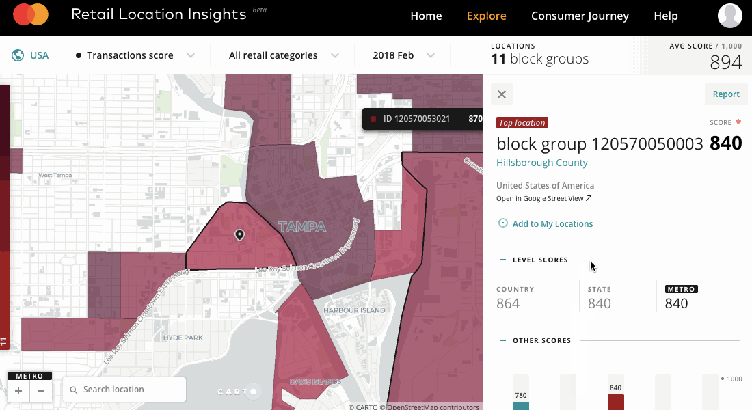This screenshot has height=410, width=752.
Task: Click the Mastercard logo
Action: click(30, 14)
